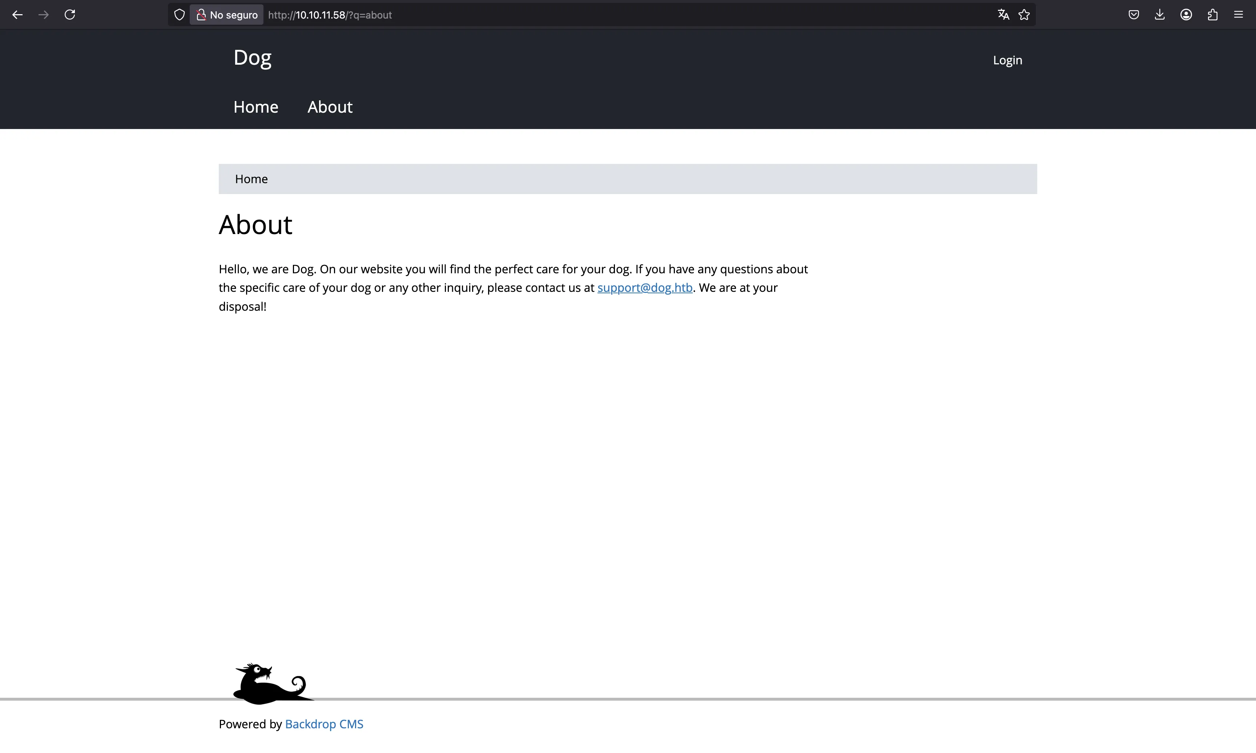
Task: Open the browser hamburger menu
Action: 1238,15
